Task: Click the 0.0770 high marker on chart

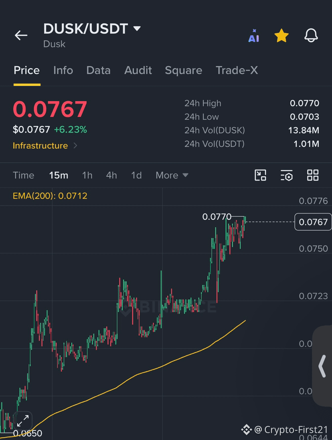Action: tap(217, 217)
